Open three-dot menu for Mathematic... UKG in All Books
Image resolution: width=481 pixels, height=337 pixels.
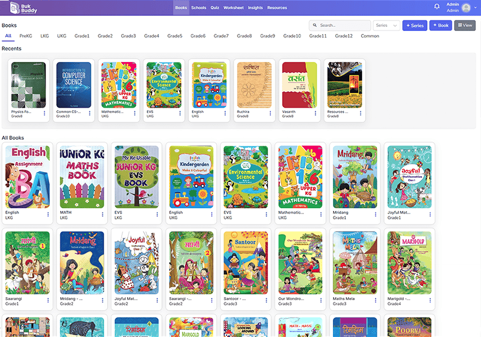point(321,214)
